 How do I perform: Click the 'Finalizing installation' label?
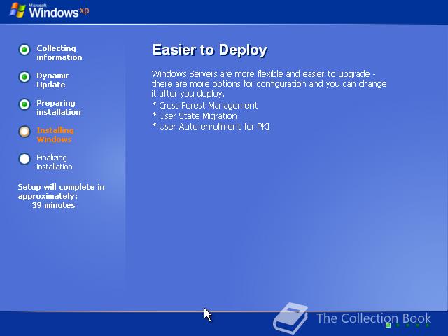pos(55,162)
